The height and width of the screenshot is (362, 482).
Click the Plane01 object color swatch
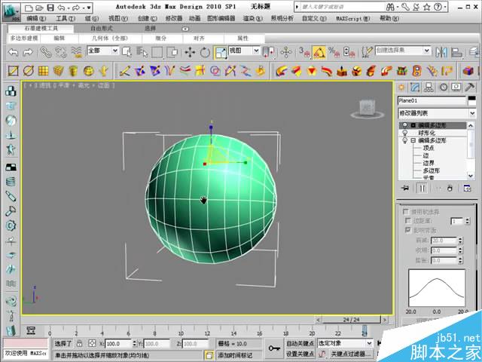tap(471, 100)
